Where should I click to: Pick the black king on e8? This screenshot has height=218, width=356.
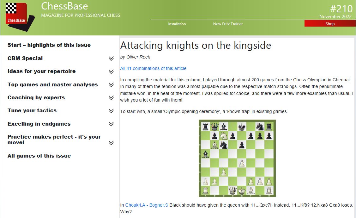[242, 127]
